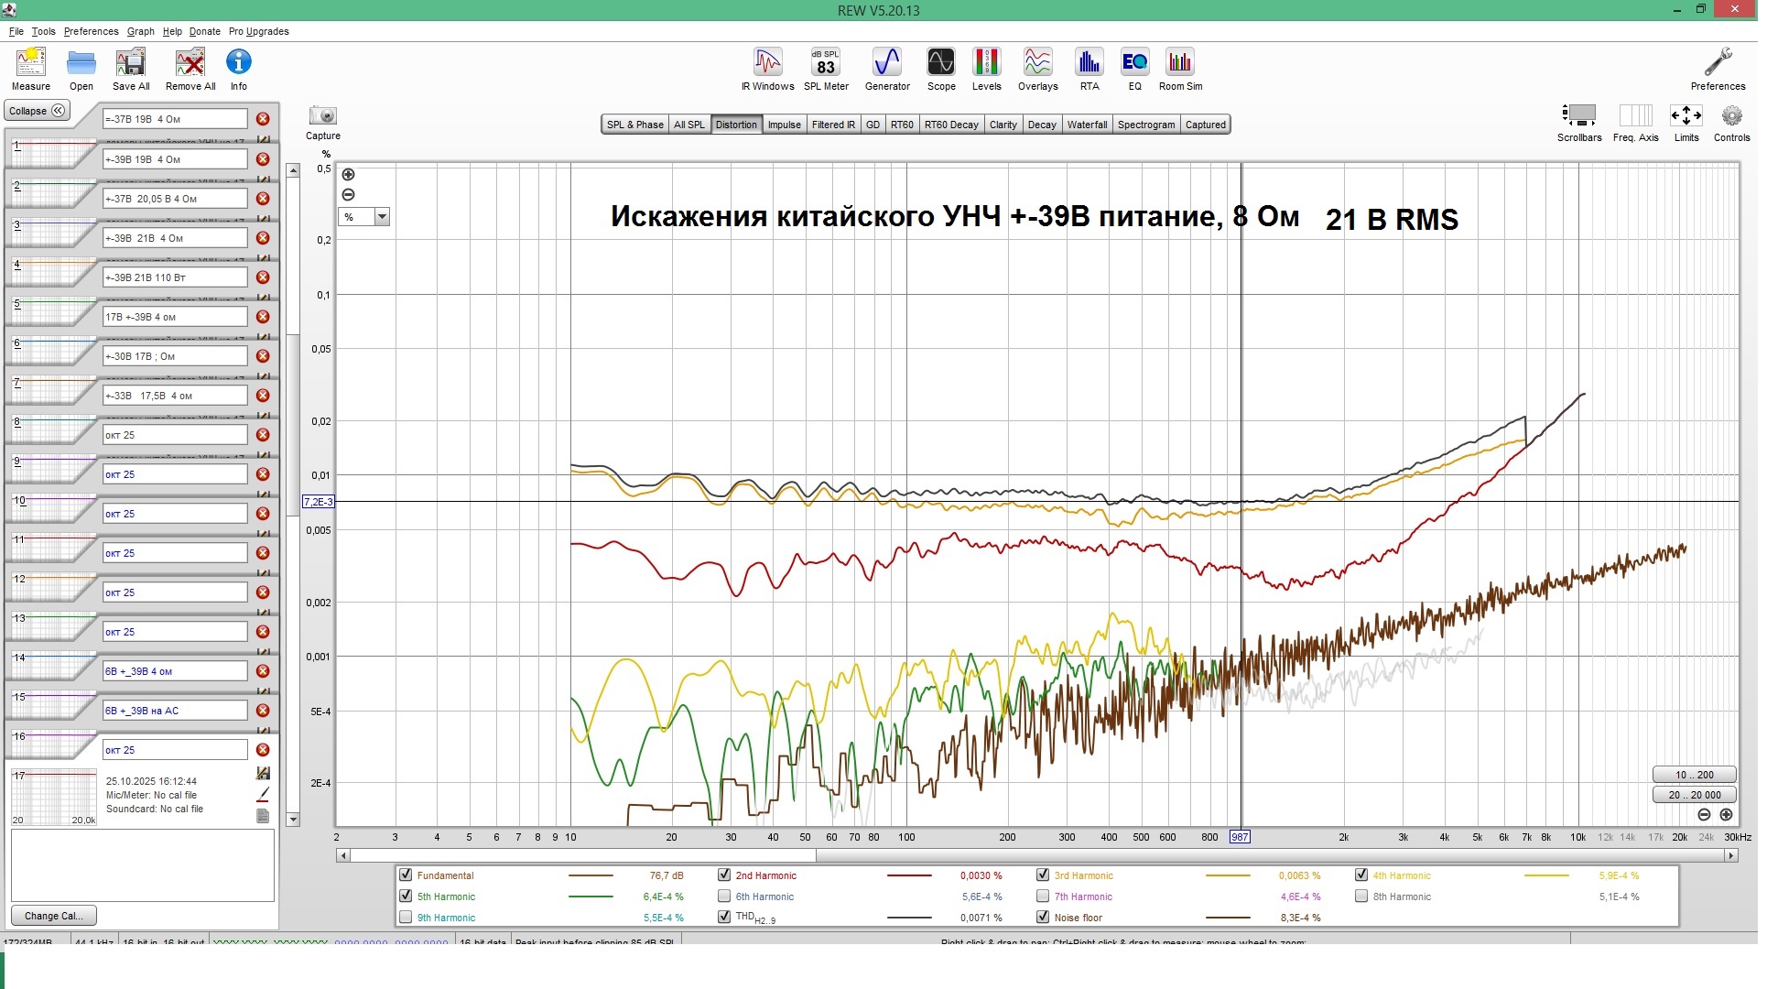This screenshot has width=1767, height=989.
Task: Open the Preferences menu
Action: 91,31
